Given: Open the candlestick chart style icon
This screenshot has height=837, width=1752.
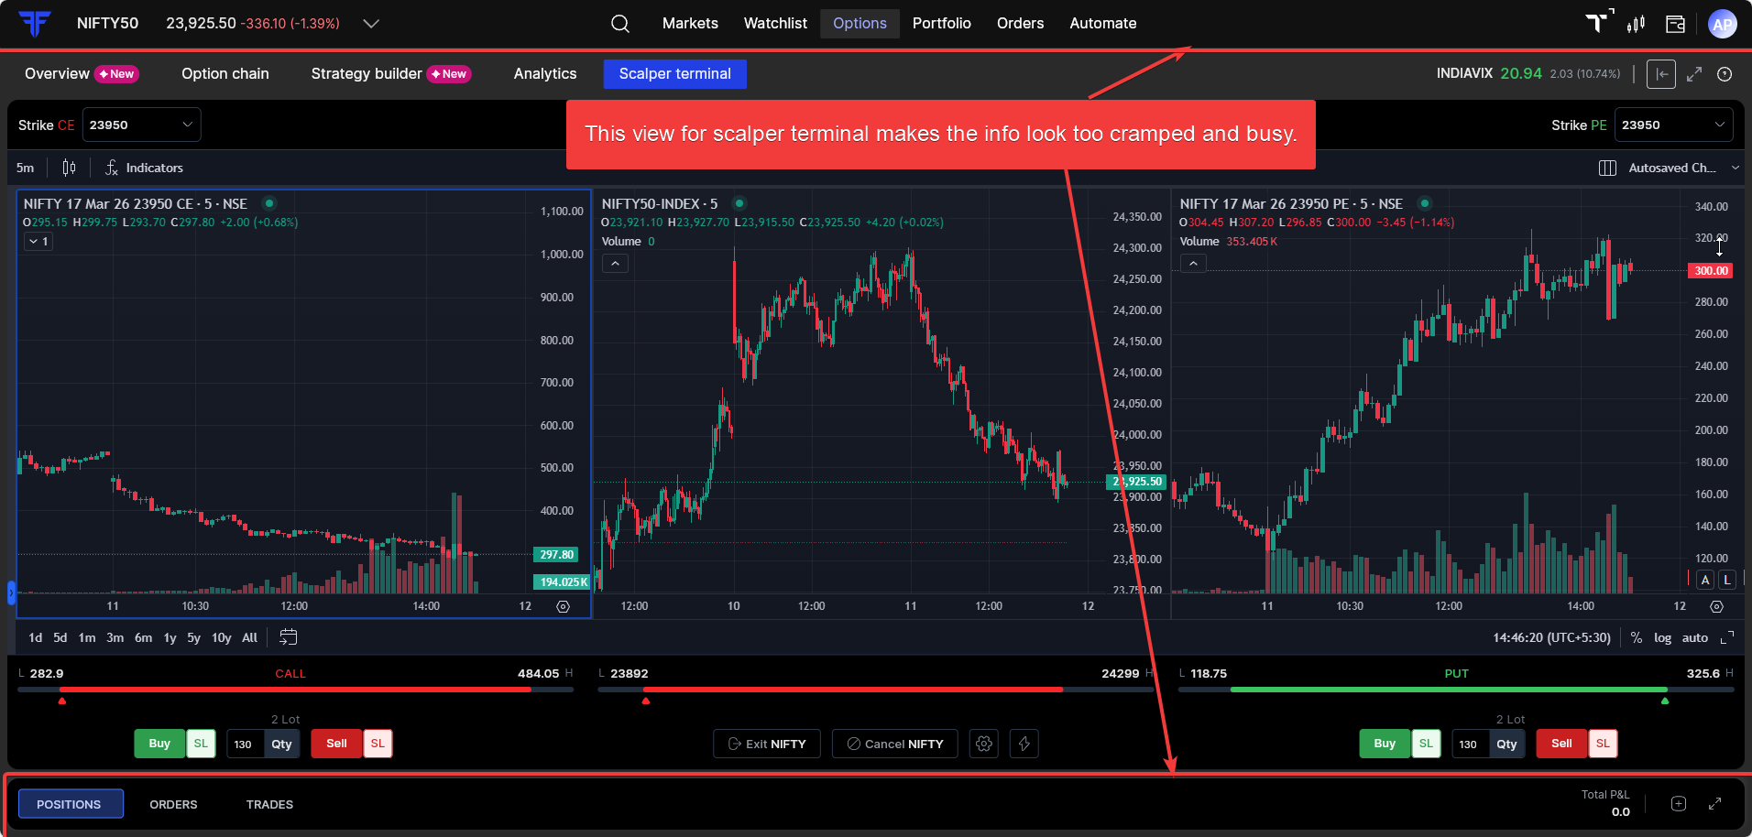Looking at the screenshot, I should 69,168.
